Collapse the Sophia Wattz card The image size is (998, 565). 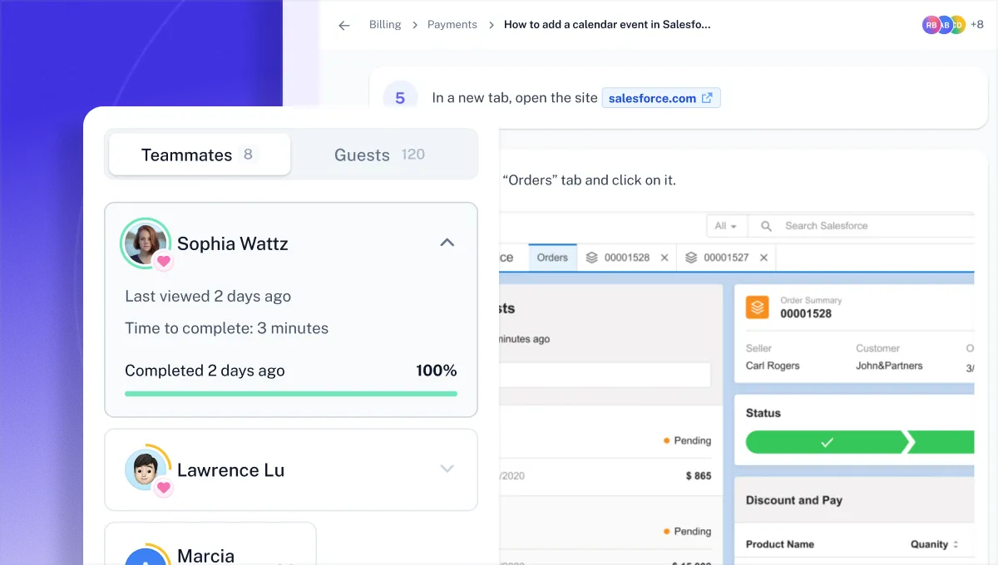point(447,243)
